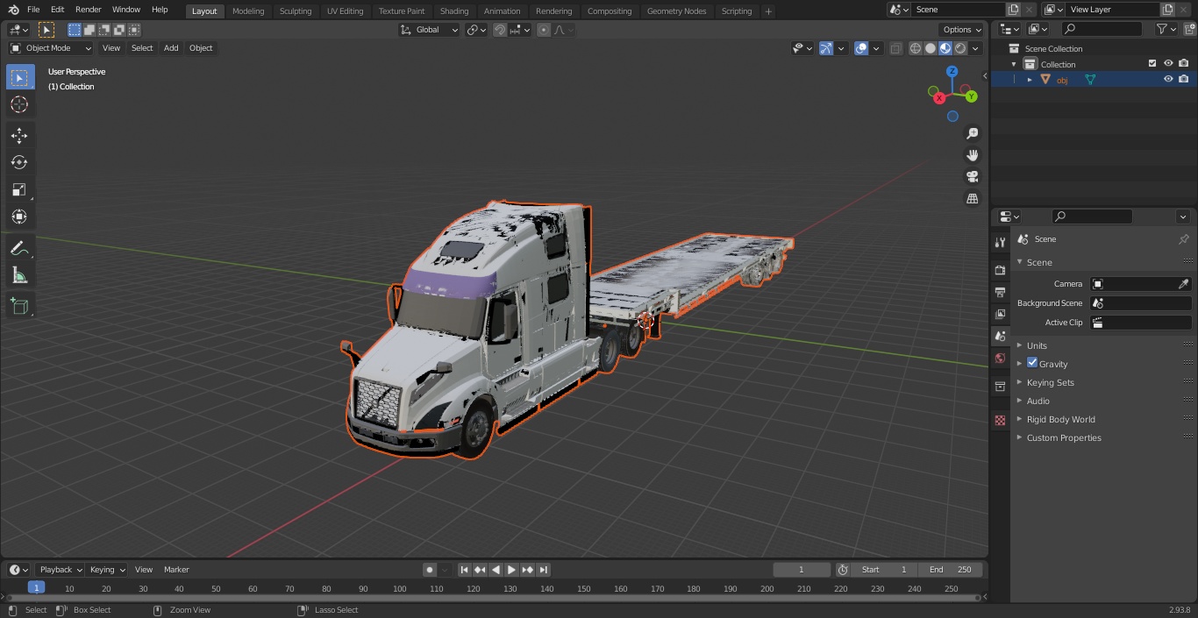
Task: Click the play animation button
Action: point(511,570)
